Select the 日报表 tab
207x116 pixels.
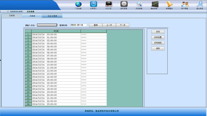12,16
